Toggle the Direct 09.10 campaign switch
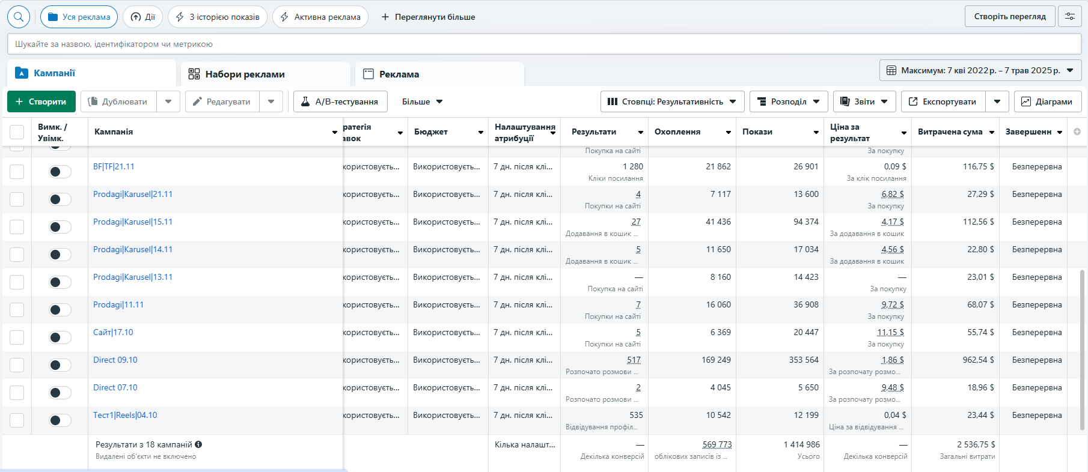1088x472 pixels. [60, 365]
